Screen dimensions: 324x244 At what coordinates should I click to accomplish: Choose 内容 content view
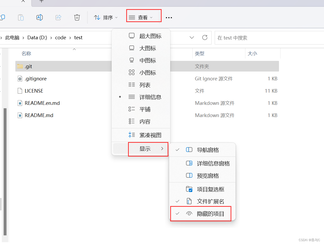tap(141, 122)
